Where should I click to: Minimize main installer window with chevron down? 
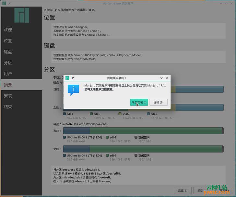click(221, 3)
